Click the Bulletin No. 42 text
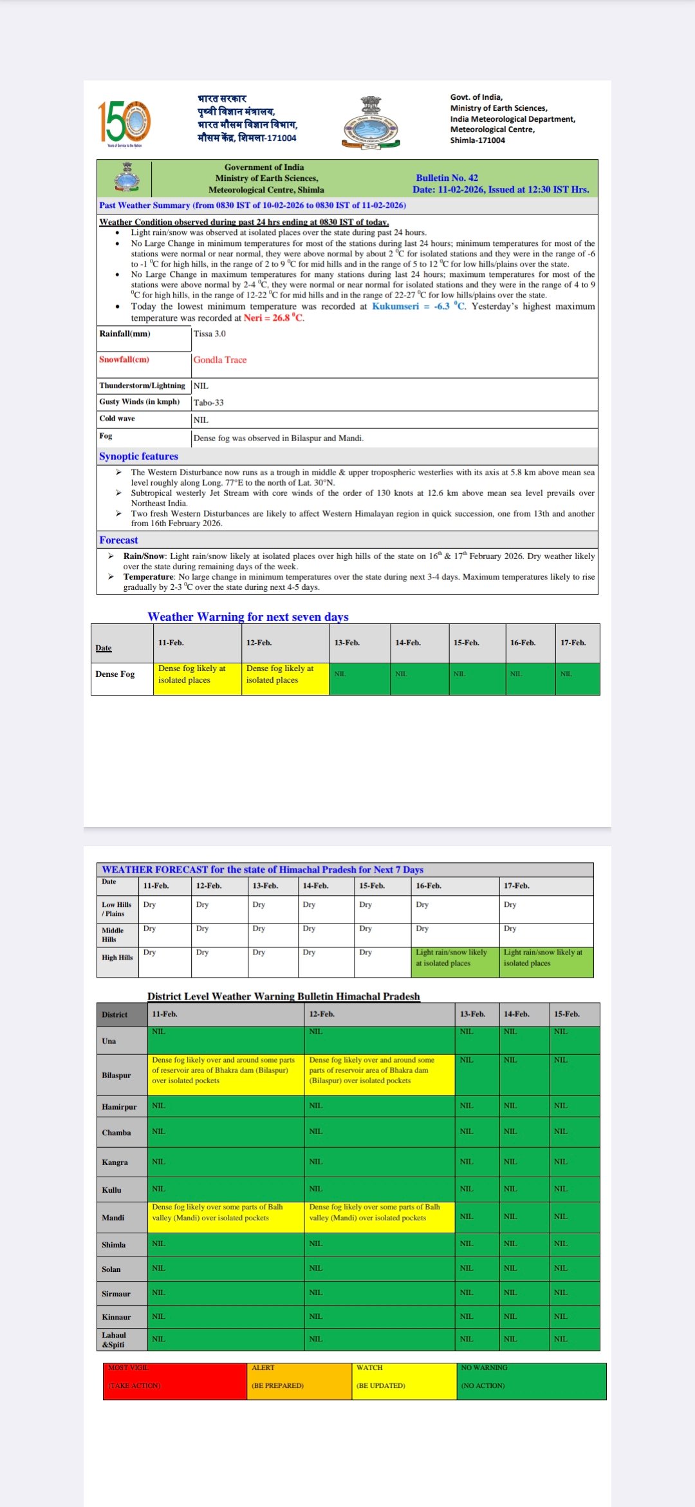This screenshot has height=1507, width=695. click(x=447, y=178)
